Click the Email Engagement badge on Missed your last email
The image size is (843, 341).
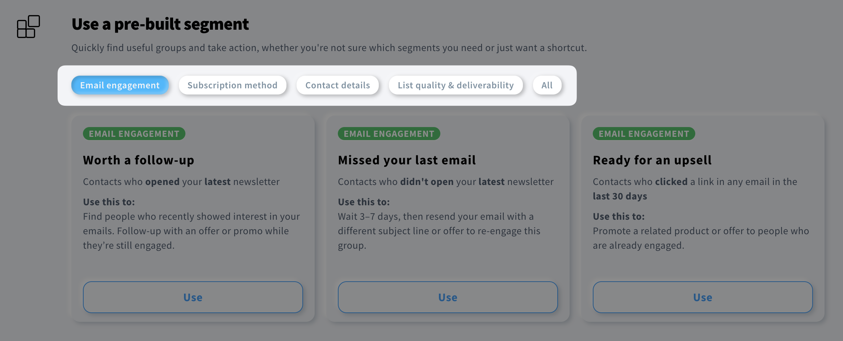(x=389, y=134)
